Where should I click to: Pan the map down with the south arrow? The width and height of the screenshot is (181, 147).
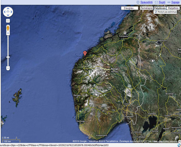pos(8,15)
